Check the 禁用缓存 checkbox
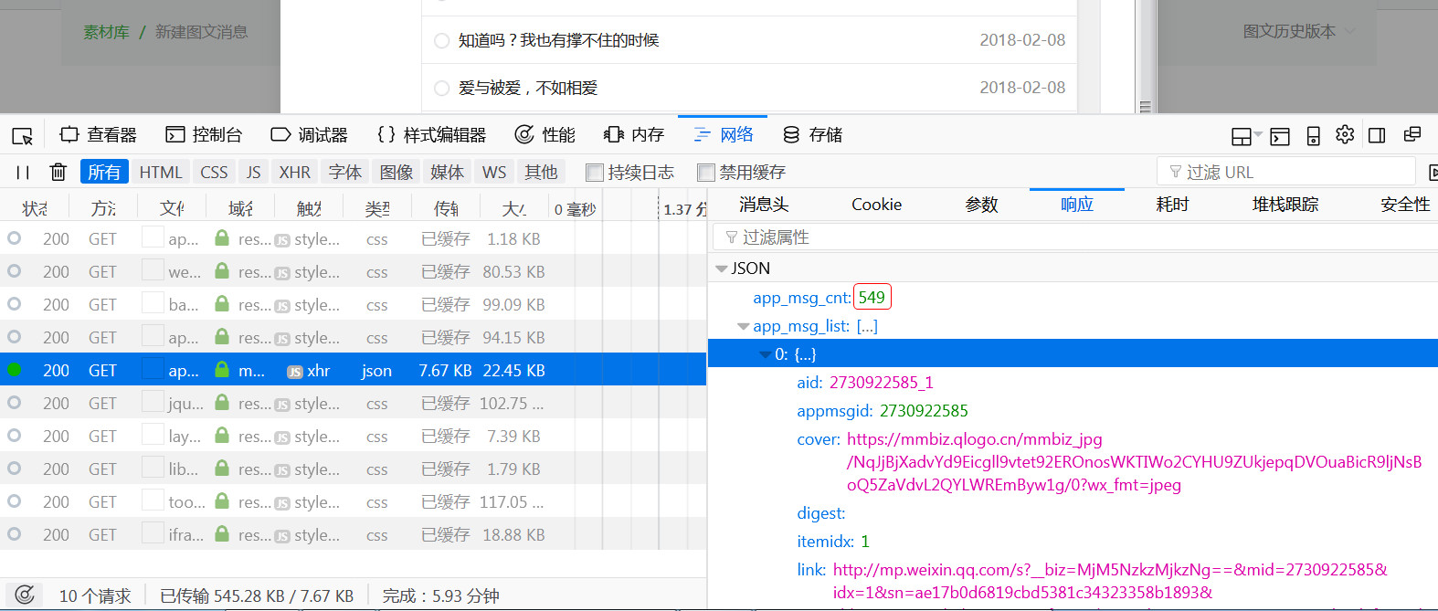 click(x=706, y=172)
